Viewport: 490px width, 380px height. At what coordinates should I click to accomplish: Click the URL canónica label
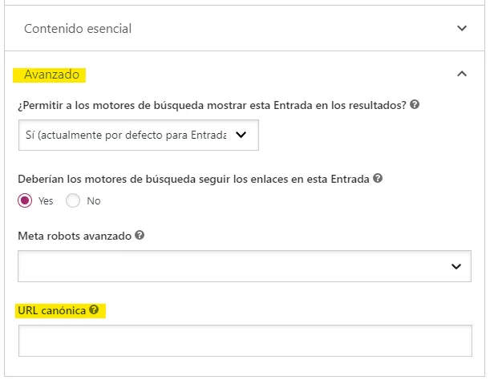(x=51, y=310)
